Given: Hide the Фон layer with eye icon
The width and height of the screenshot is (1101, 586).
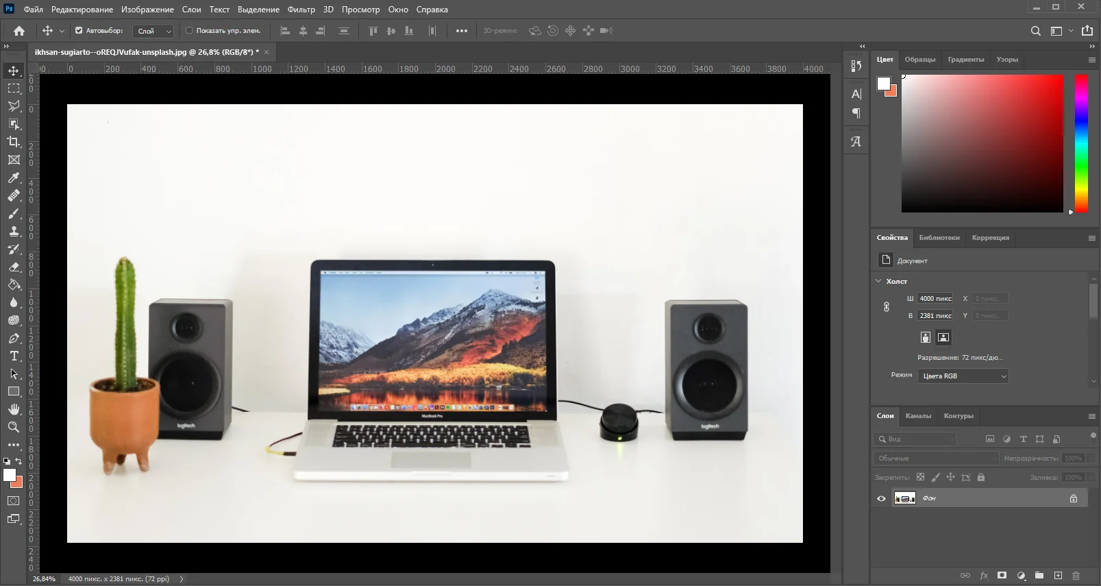Looking at the screenshot, I should (881, 498).
